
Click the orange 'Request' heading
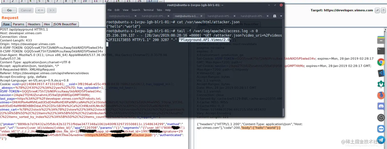10,18
